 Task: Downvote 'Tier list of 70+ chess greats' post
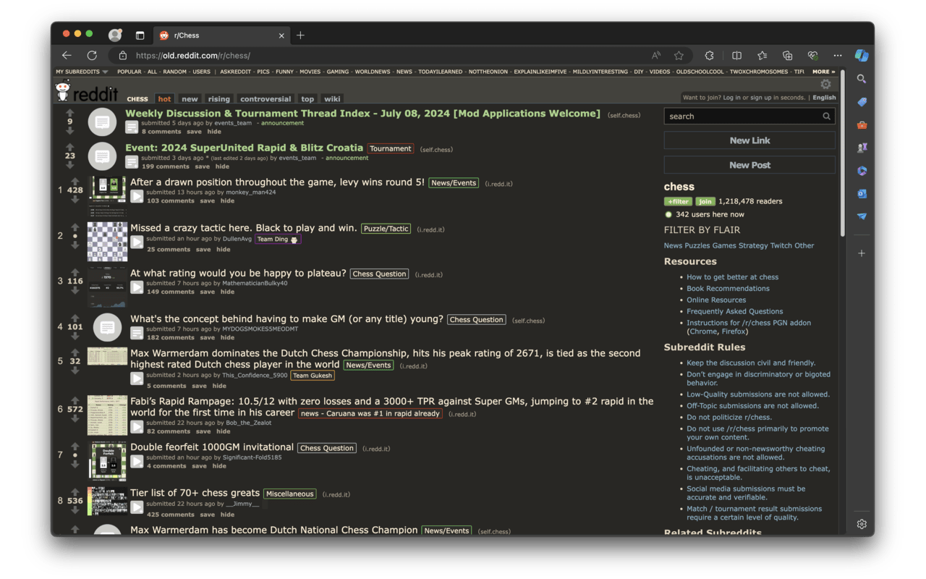[x=75, y=510]
